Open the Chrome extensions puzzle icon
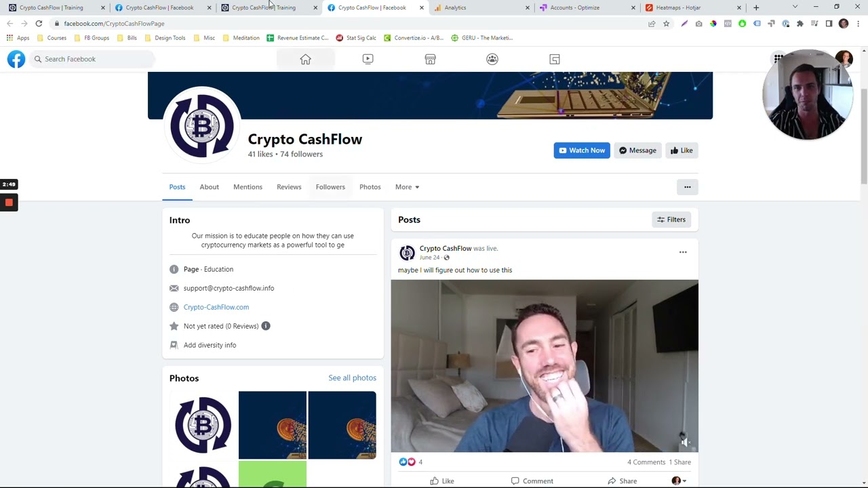The height and width of the screenshot is (488, 868). (x=800, y=24)
